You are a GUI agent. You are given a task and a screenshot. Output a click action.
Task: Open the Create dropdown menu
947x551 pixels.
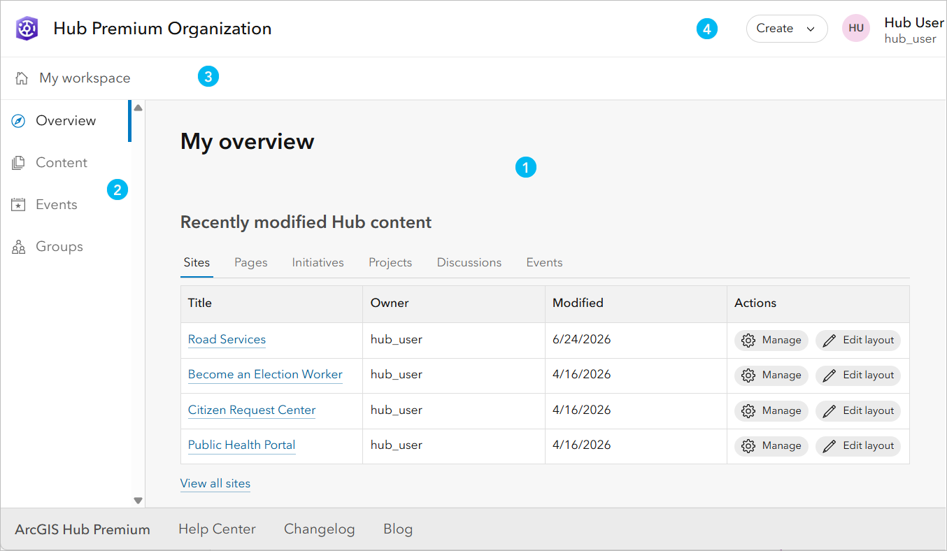(x=787, y=29)
